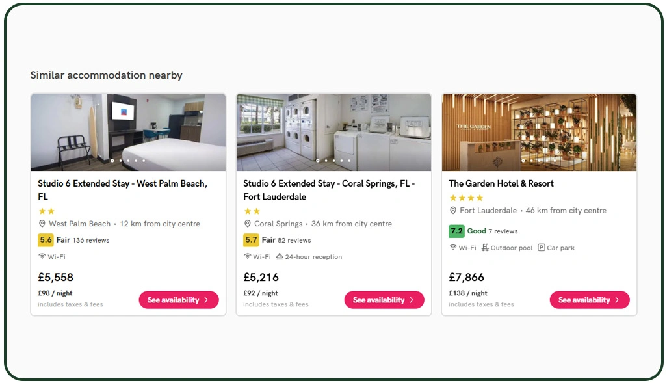
Task: Select the location pin icon near Coral Springs
Action: click(248, 223)
